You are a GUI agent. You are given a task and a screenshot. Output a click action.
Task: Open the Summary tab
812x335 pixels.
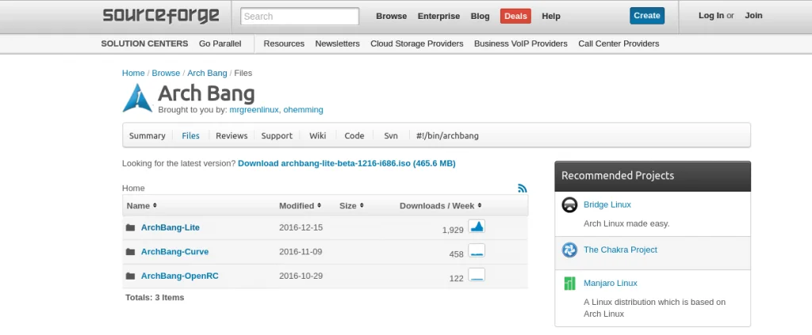pos(147,135)
